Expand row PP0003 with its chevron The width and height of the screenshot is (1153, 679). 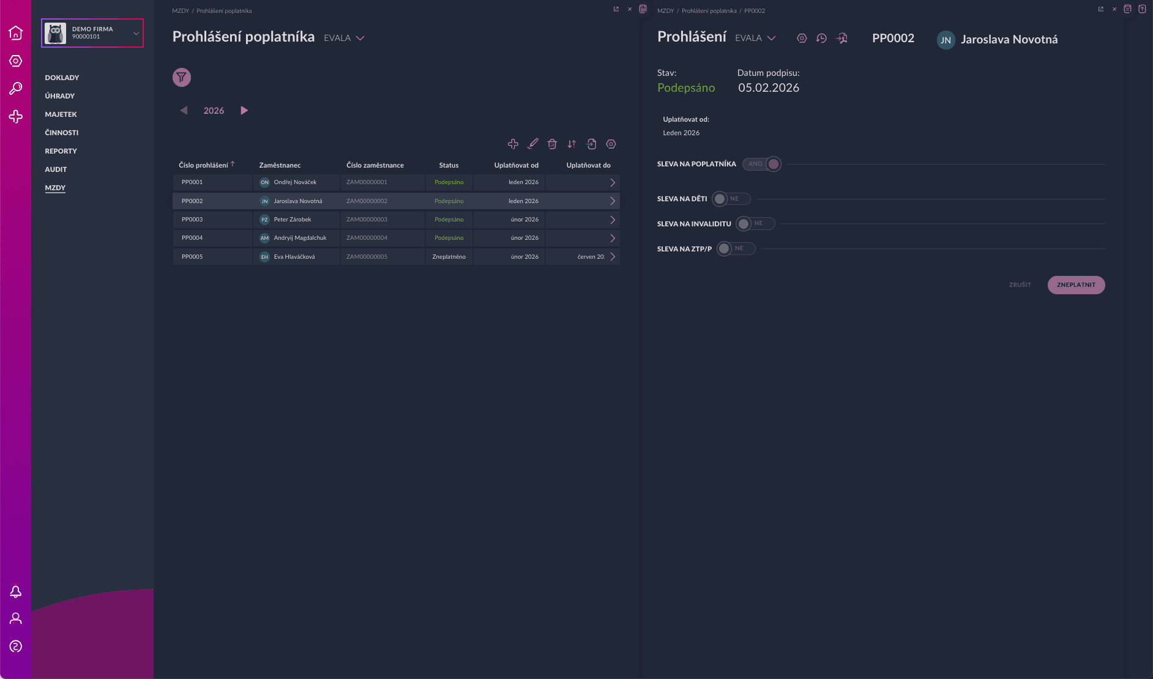(613, 220)
